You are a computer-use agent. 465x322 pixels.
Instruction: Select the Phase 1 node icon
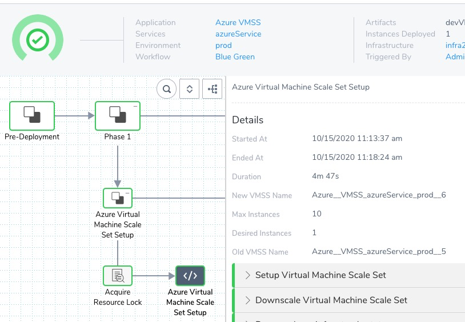pyautogui.click(x=118, y=116)
